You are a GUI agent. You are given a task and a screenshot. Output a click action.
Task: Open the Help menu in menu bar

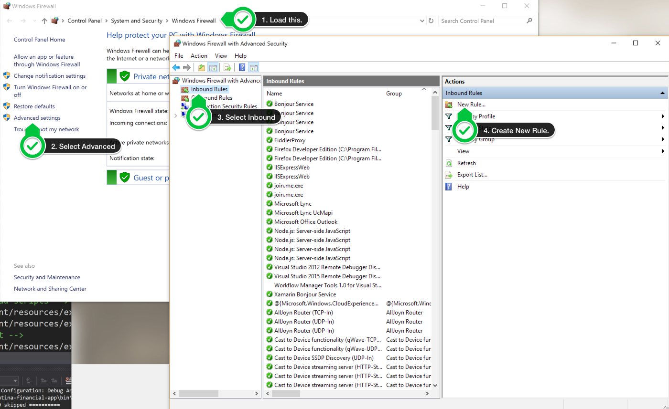[x=241, y=56]
